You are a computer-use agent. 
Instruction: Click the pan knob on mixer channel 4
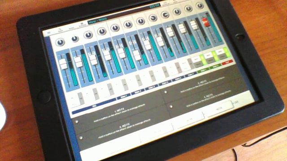tap(102, 31)
